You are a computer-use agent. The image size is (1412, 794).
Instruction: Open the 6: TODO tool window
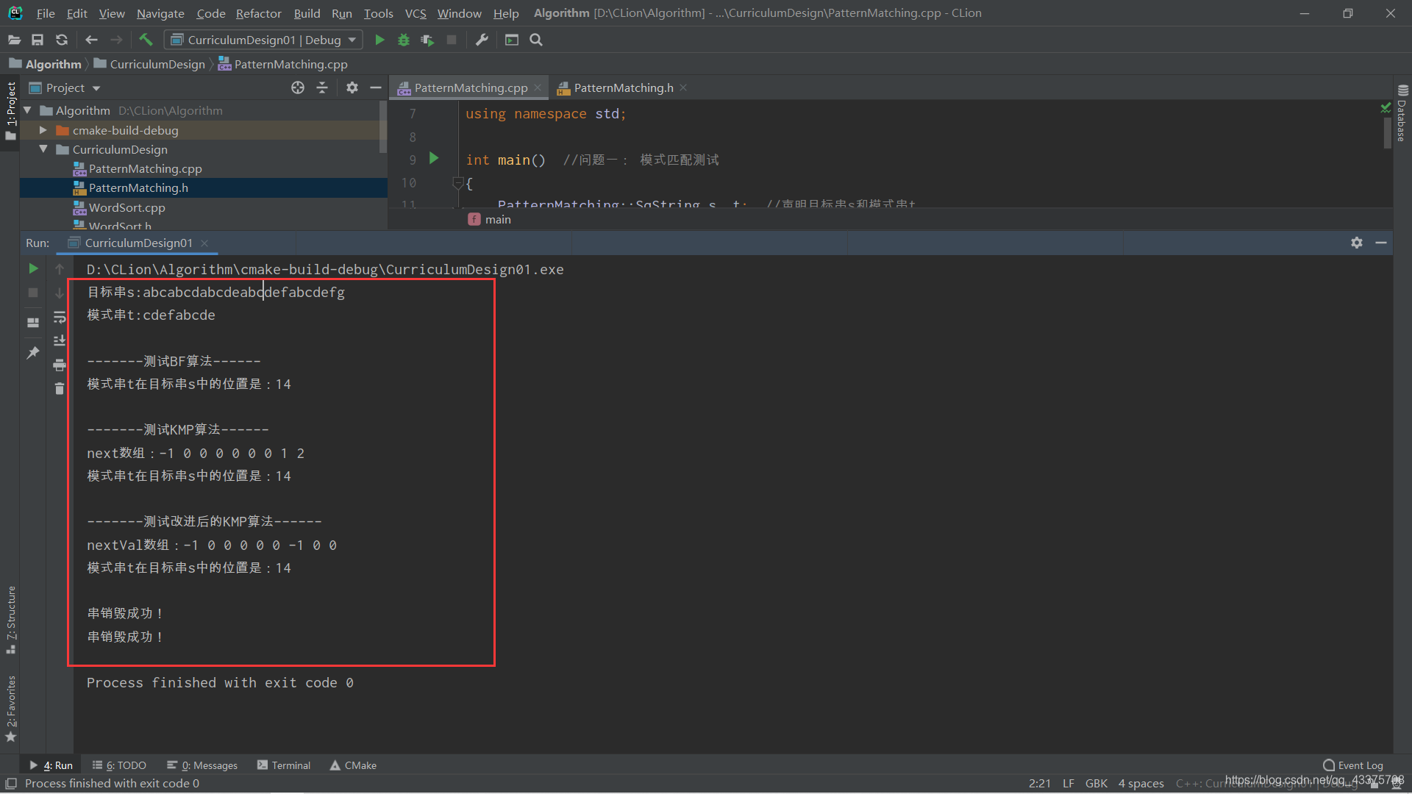[x=119, y=765]
